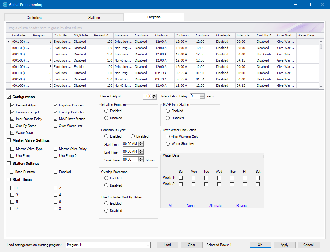Confirm with the OK button
The height and width of the screenshot is (252, 330).
tap(260, 245)
